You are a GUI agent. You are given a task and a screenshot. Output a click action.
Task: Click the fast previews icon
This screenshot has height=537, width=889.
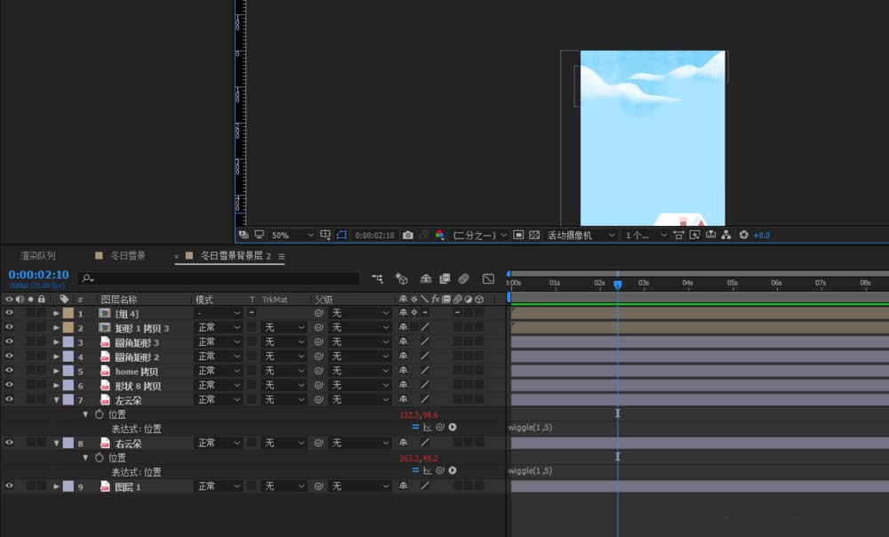tap(694, 236)
